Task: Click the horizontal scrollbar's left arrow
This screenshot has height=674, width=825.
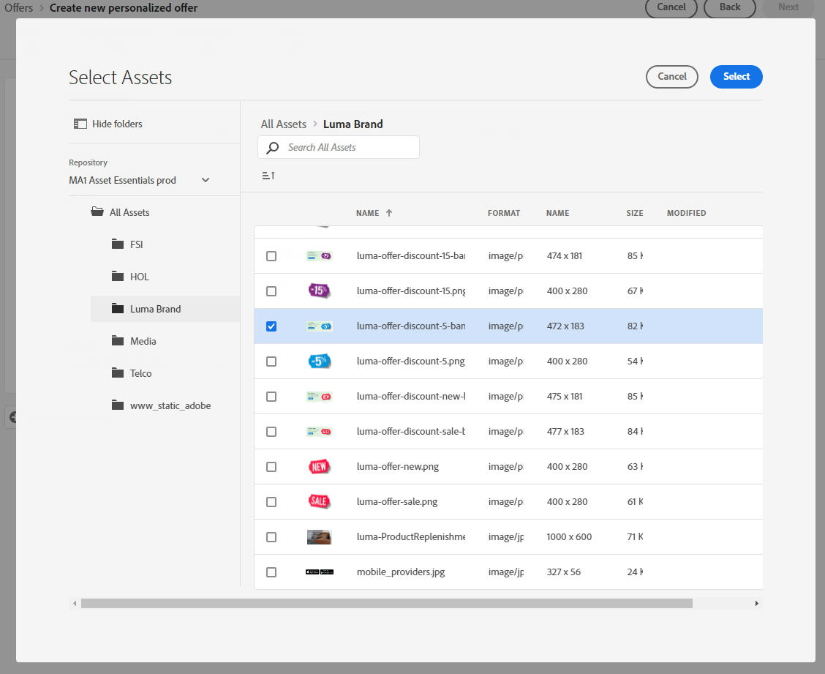Action: coord(75,604)
